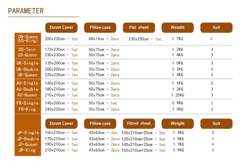Screen dimensions: 245x161
Task: Select the 1.1KG weight for AU-Single
Action: click(177, 83)
